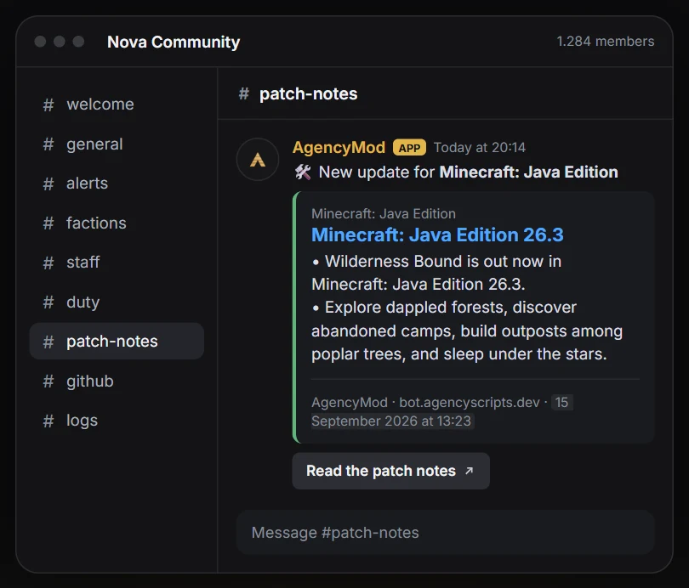This screenshot has height=588, width=689.
Task: Open the Minecraft: Java Edition 26.3 link
Action: click(437, 235)
